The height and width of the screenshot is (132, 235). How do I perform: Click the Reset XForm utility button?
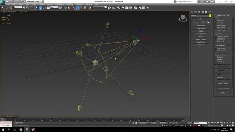click(201, 42)
